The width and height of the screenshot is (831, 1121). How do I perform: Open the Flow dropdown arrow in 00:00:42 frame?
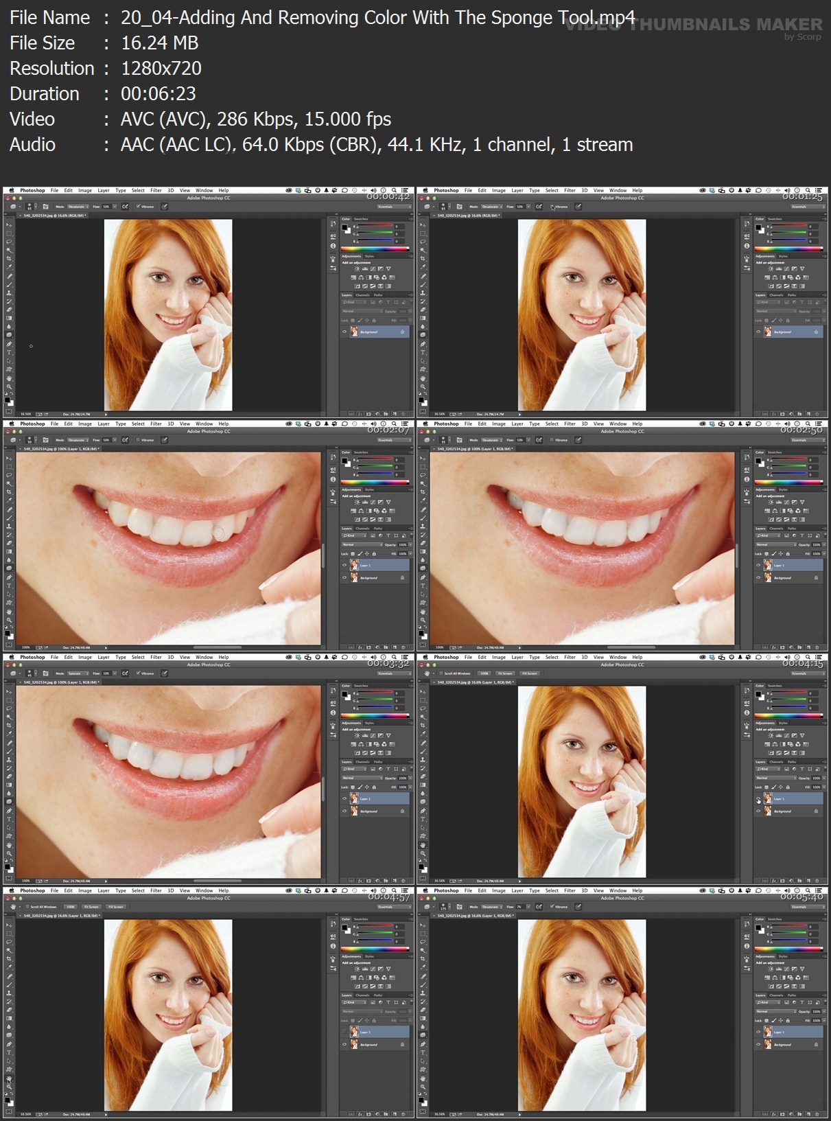tap(115, 207)
